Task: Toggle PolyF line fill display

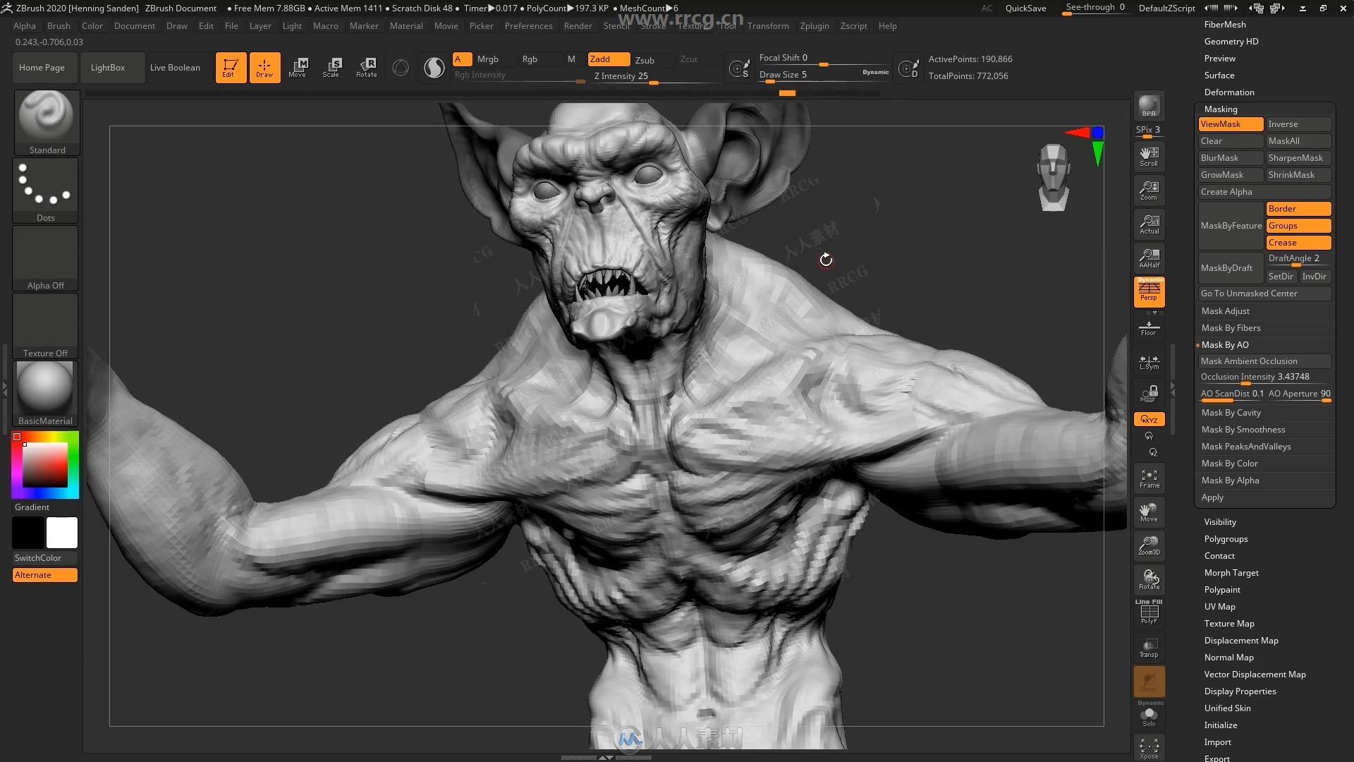Action: pyautogui.click(x=1149, y=612)
